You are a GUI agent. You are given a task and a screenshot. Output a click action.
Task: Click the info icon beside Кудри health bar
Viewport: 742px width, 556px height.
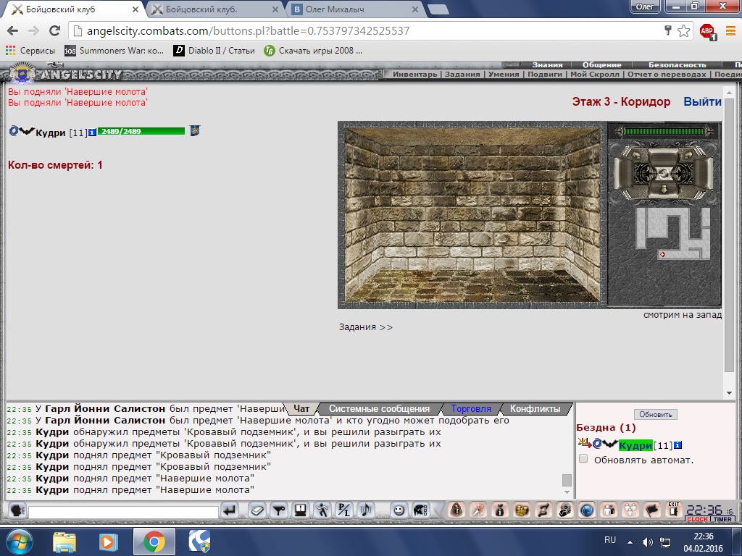click(92, 132)
